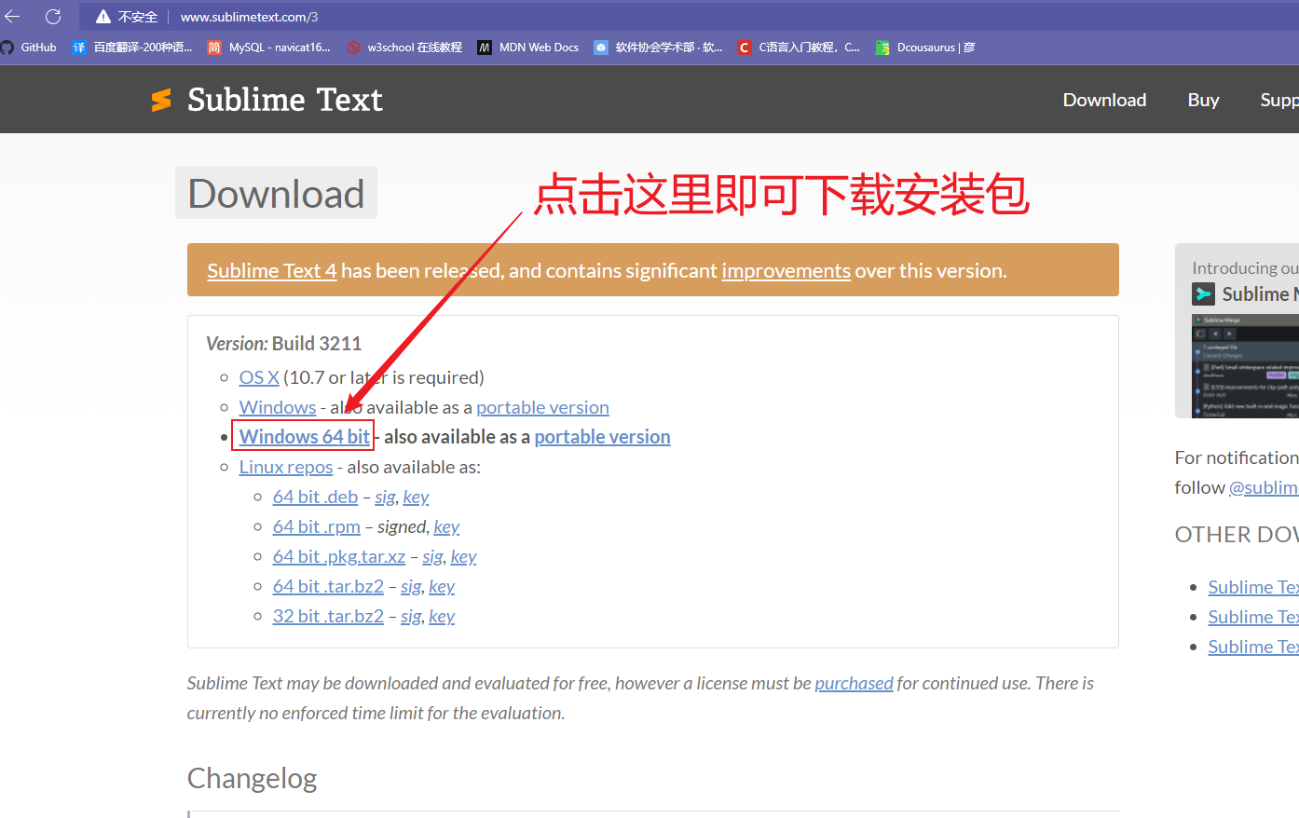Open key link for 64 bit .rpm

click(446, 526)
